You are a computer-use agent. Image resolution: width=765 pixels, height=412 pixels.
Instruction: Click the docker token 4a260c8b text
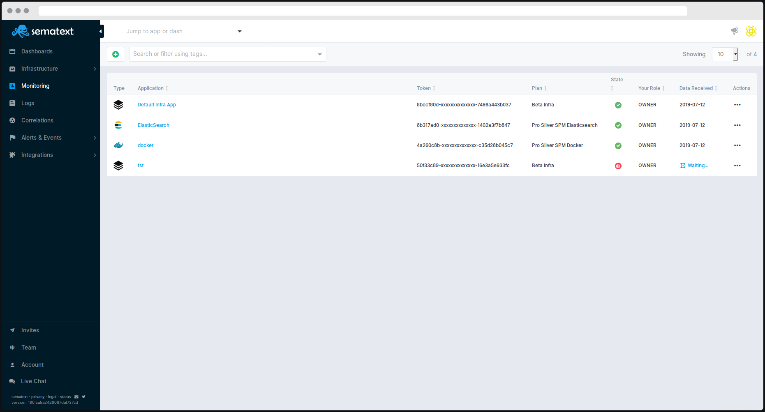[x=465, y=145]
